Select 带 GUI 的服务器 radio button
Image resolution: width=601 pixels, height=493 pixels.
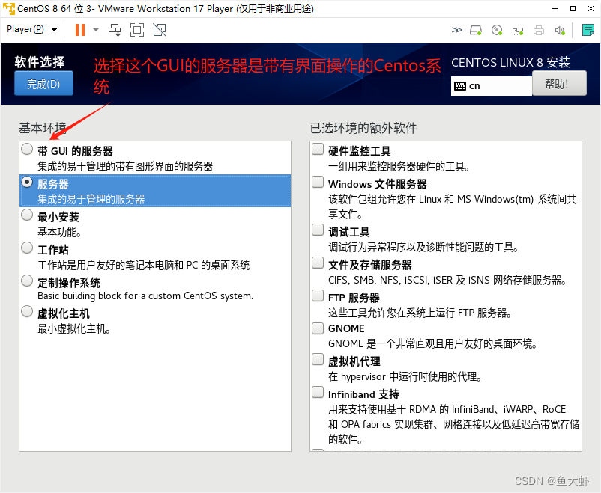pyautogui.click(x=27, y=149)
